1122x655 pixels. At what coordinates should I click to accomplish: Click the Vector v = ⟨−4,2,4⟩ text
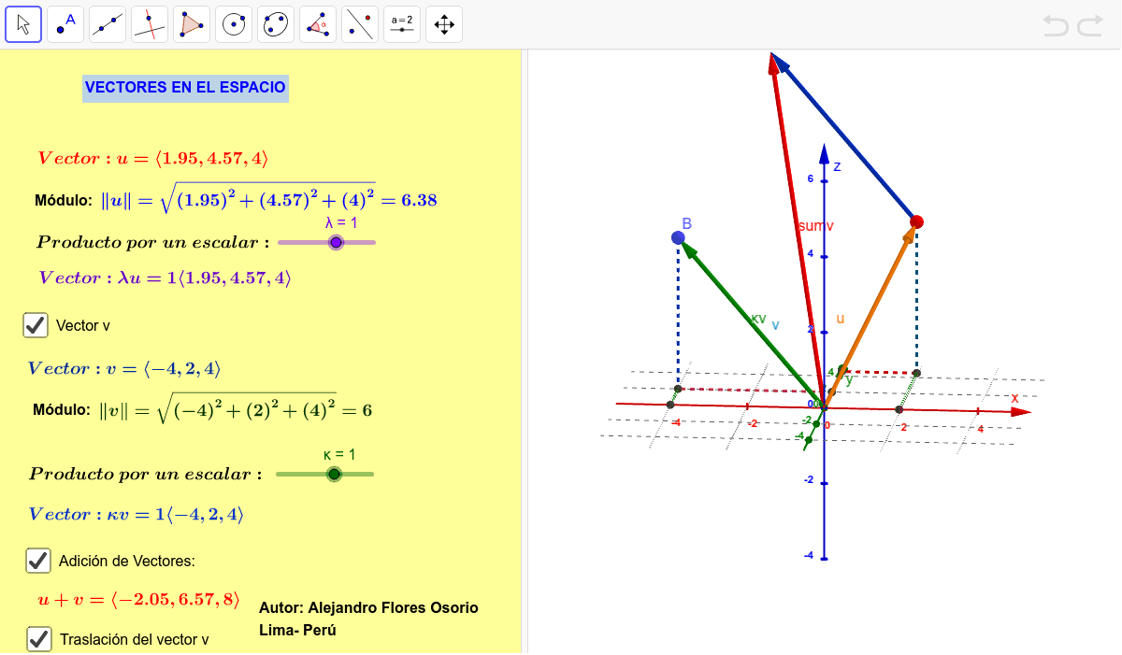124,368
